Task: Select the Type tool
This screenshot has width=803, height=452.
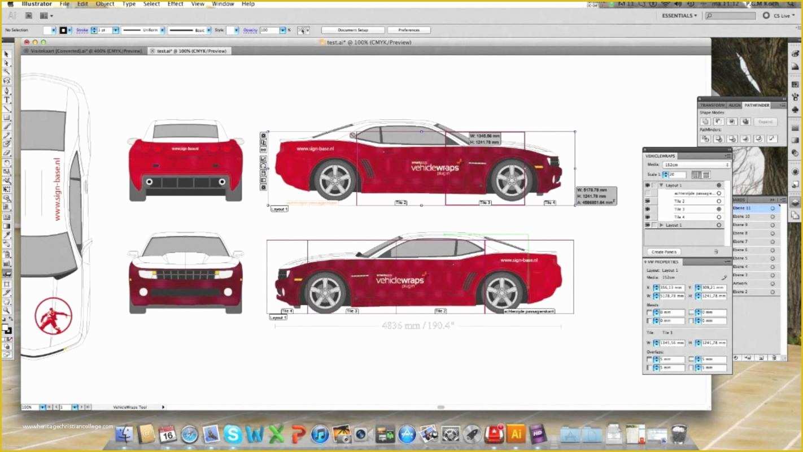Action: coord(7,99)
